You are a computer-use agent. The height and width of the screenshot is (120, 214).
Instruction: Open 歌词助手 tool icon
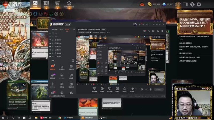click(71, 85)
